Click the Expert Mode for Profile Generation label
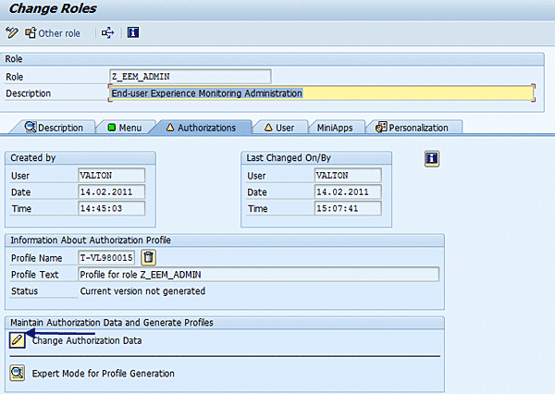The image size is (555, 394). 103,374
